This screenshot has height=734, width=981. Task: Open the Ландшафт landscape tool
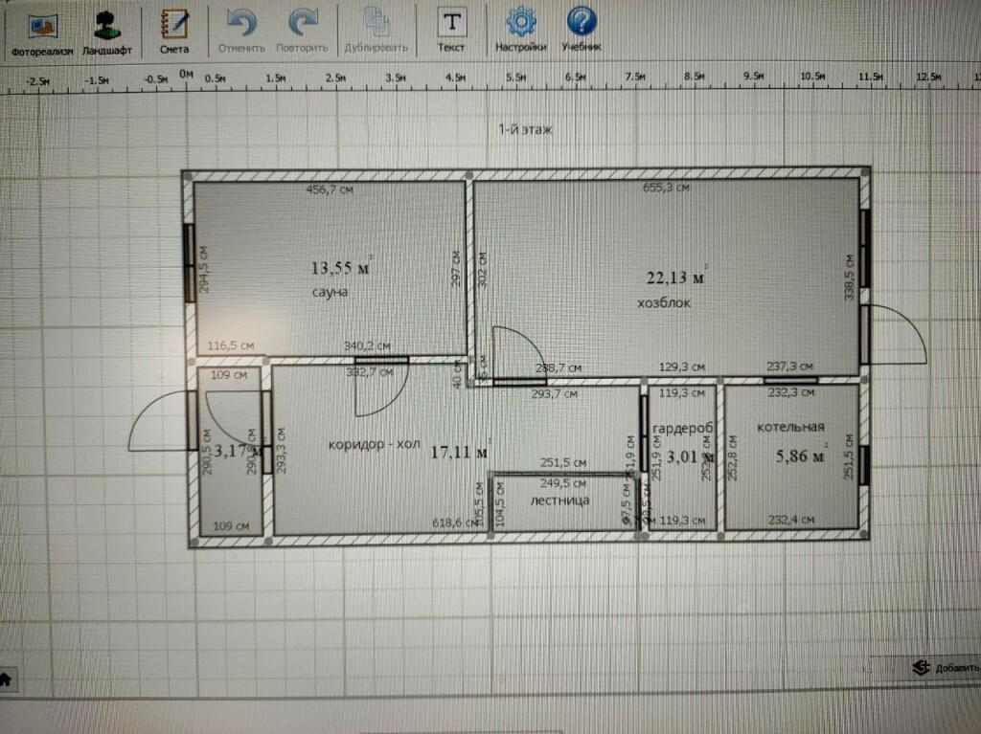click(x=107, y=33)
